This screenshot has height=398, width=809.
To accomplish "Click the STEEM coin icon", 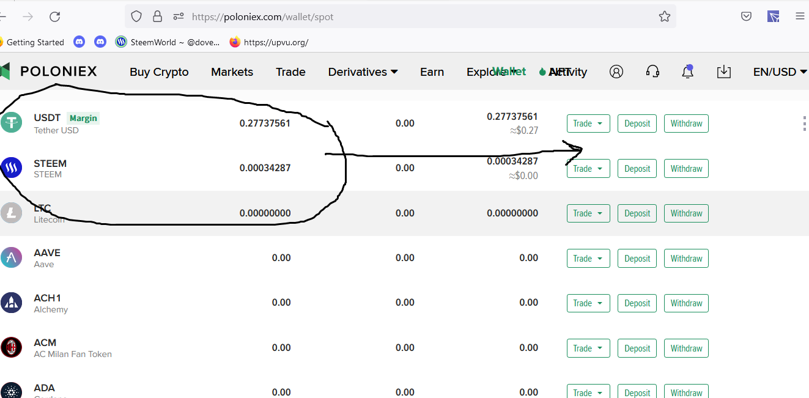I will click(x=11, y=168).
